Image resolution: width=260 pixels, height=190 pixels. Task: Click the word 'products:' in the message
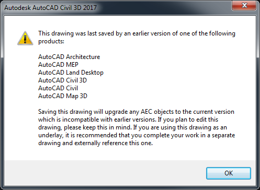pos(51,41)
